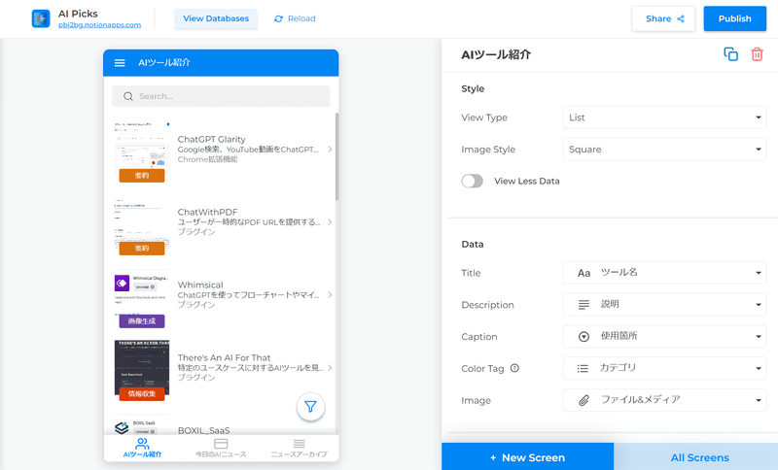This screenshot has width=778, height=470.
Task: Open ChatGPT Glarity row chevron
Action: click(x=330, y=150)
